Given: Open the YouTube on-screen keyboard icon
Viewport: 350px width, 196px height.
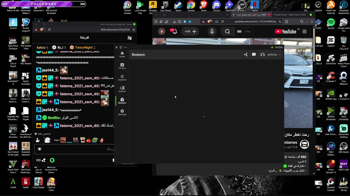Looking at the screenshot, I should (239, 32).
